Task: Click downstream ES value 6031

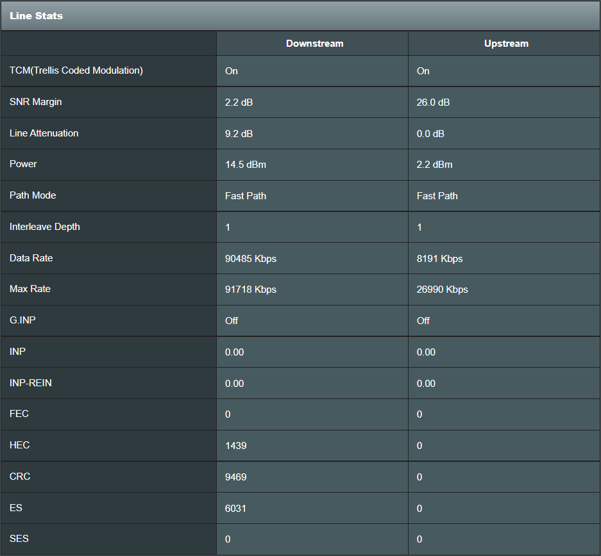Action: pos(235,508)
